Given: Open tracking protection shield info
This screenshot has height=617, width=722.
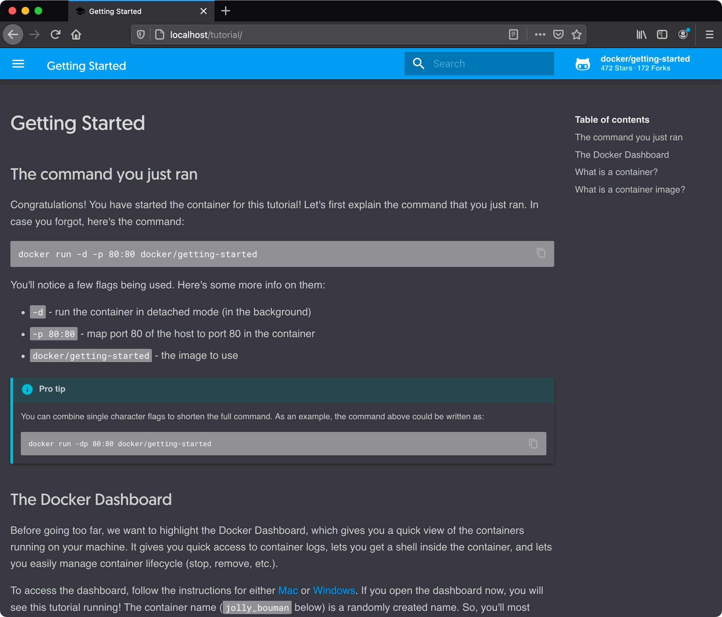Looking at the screenshot, I should 141,34.
